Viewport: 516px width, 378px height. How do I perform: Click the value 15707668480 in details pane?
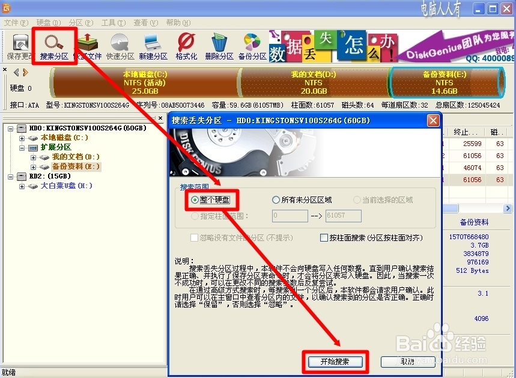[x=469, y=237]
